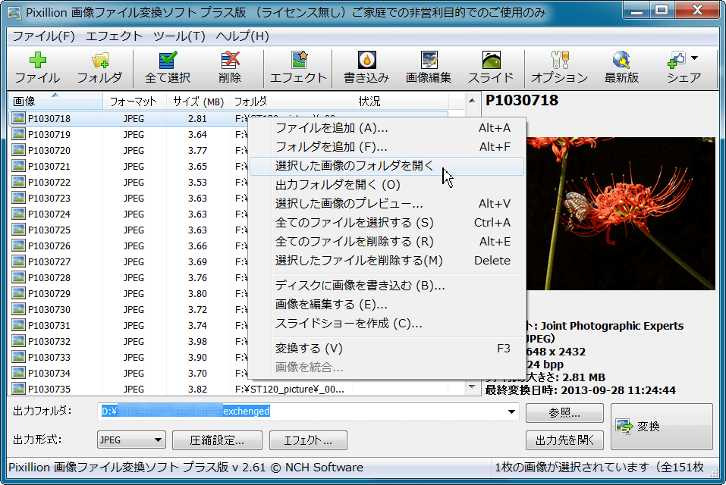Sort by the フォーマット column header

point(134,102)
